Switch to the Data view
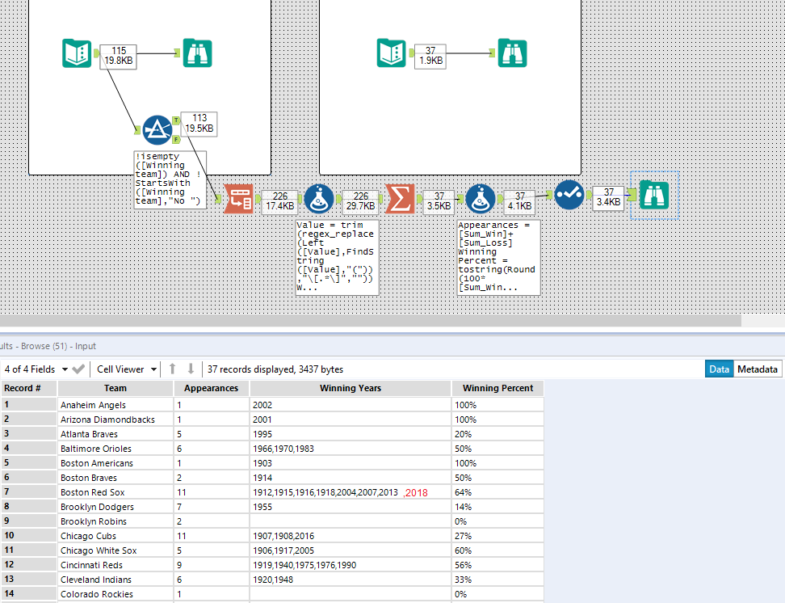 [x=719, y=369]
